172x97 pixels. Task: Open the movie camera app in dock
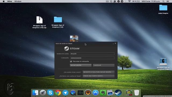[110, 93]
